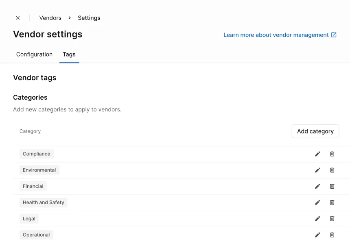Edit the Legal category

(317, 219)
